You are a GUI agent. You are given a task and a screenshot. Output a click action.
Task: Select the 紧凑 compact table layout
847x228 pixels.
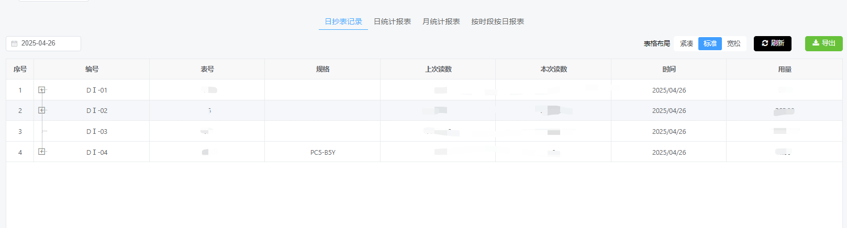686,43
